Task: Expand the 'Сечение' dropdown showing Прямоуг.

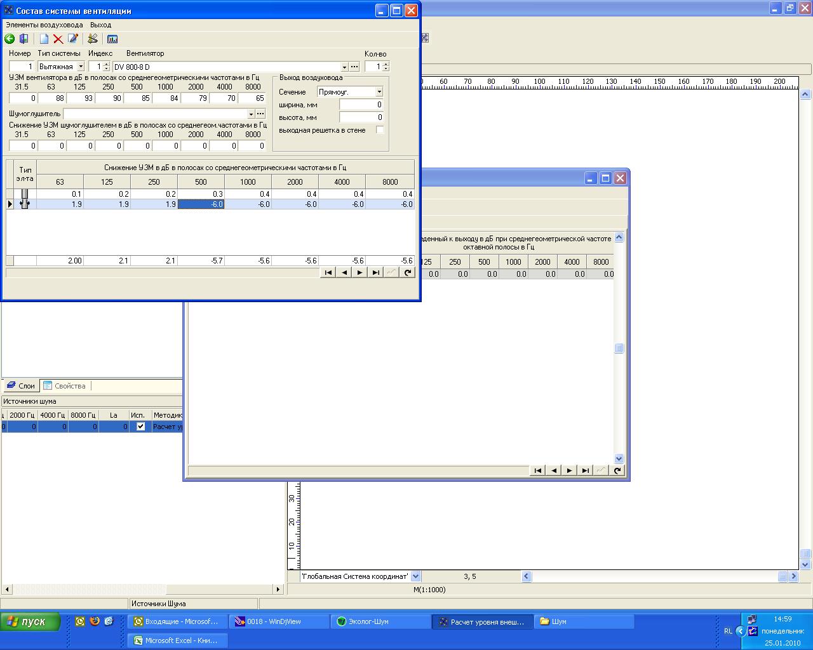Action: (379, 92)
